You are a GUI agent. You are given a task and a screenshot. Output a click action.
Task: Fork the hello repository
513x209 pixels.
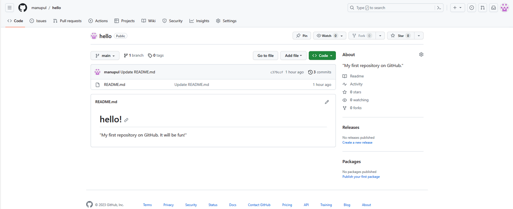(x=362, y=36)
